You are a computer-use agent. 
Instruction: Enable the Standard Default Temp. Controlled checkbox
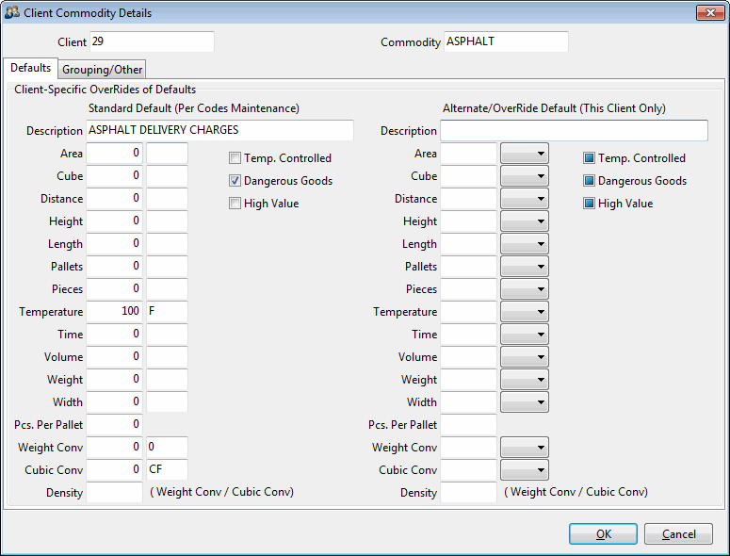pos(235,158)
